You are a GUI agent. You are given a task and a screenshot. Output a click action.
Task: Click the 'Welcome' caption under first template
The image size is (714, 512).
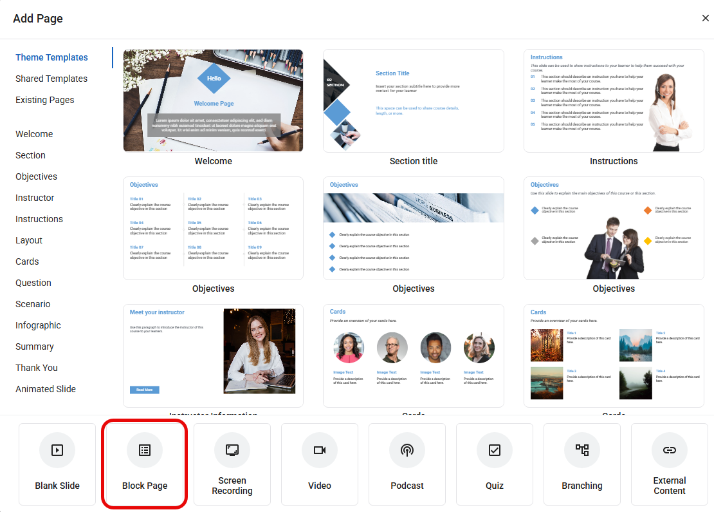pyautogui.click(x=213, y=161)
